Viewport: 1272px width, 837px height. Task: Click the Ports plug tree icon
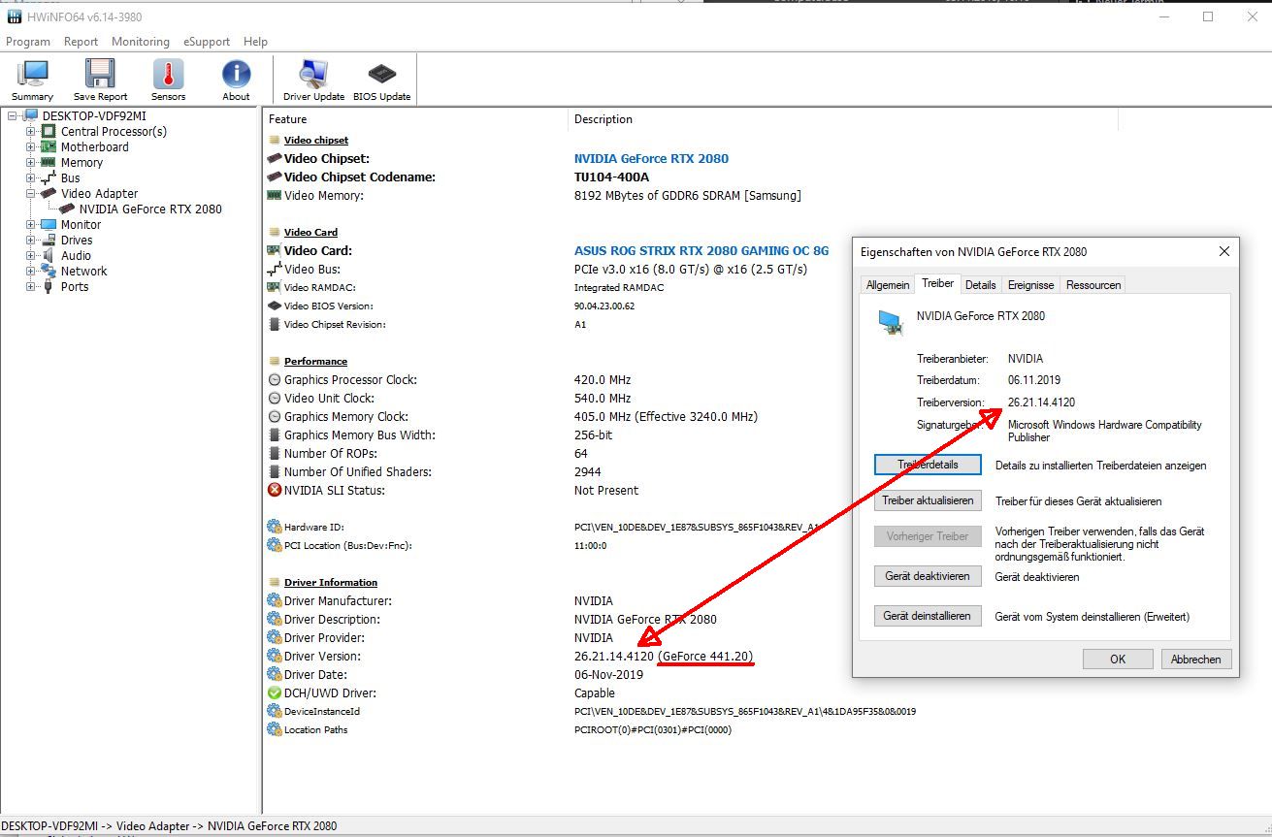49,286
